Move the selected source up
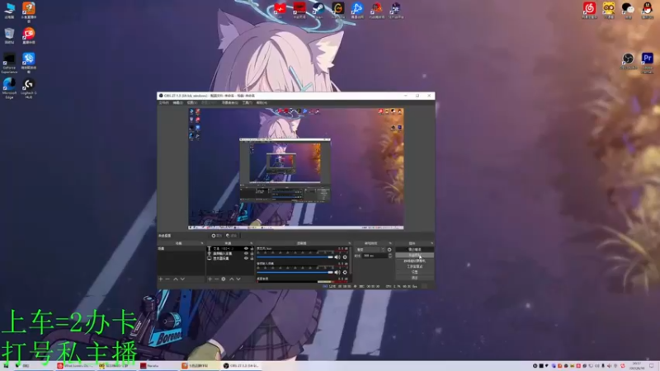 [x=232, y=279]
